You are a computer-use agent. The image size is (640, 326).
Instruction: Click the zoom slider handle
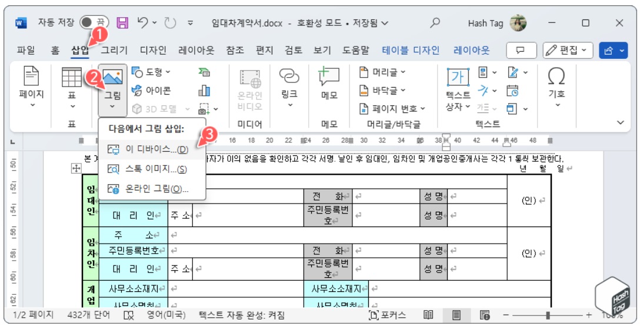pyautogui.click(x=548, y=315)
